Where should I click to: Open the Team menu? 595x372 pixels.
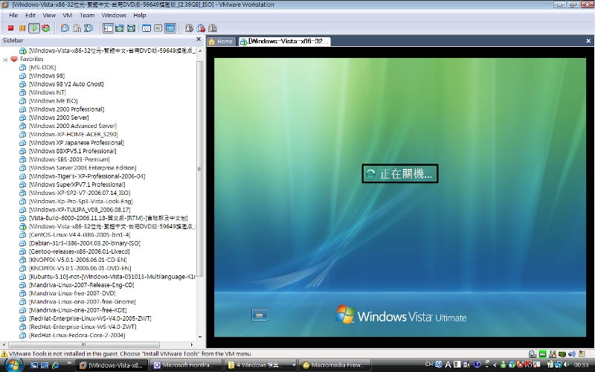pyautogui.click(x=87, y=15)
